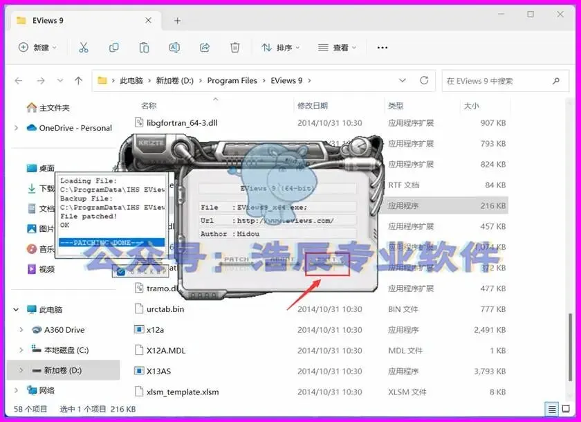581x422 pixels.
Task: Sort by the Date modified column header
Action: [x=313, y=106]
